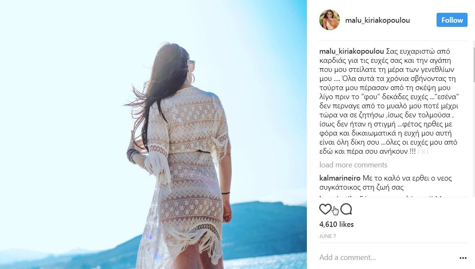Expand older comments via load more comments
This screenshot has width=475, height=269.
(x=353, y=165)
